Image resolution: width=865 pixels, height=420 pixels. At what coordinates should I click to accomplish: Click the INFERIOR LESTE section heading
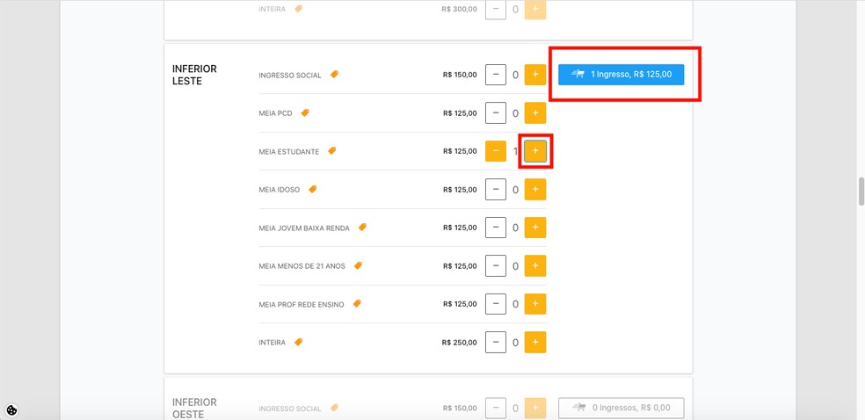pos(195,75)
